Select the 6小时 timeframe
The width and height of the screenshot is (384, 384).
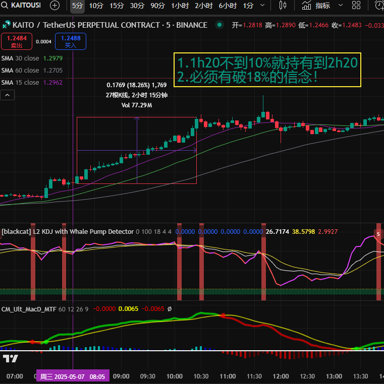point(228,6)
